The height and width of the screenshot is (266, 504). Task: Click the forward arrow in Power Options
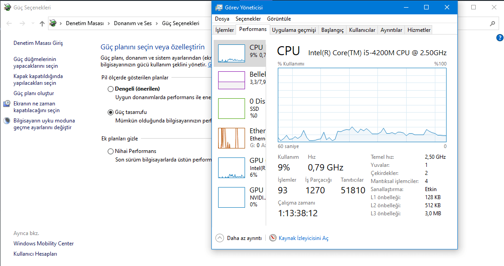pos(22,23)
